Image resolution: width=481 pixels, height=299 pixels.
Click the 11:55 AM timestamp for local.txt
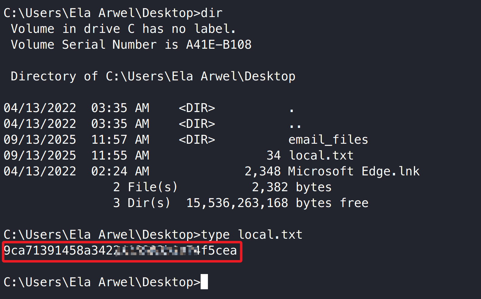point(120,156)
